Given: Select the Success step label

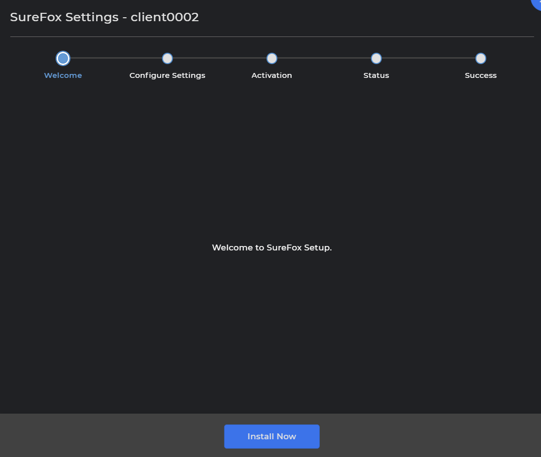Looking at the screenshot, I should (x=481, y=75).
